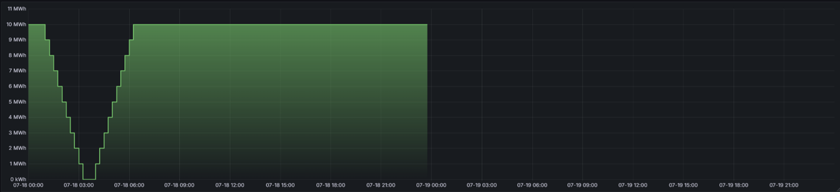
Task: Click the 07-19 15:00 time label
Action: click(x=684, y=185)
